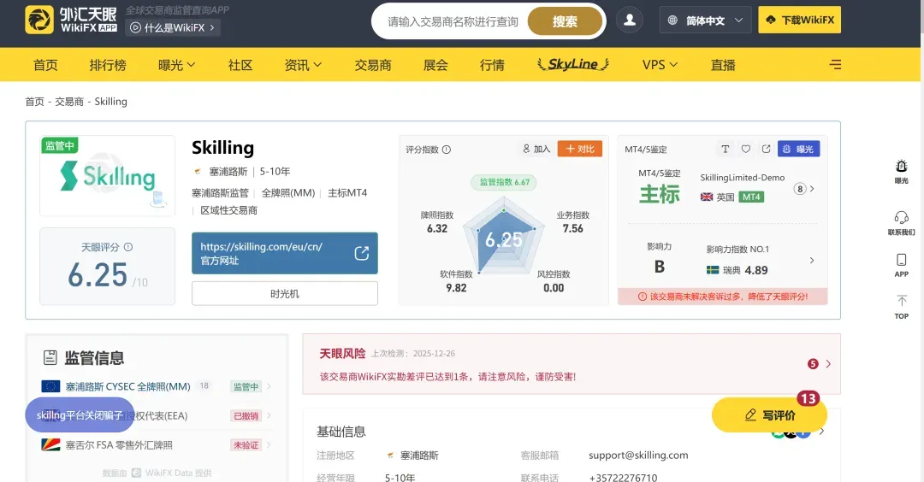Click the Skilling broker logo thumbnail

coord(107,176)
